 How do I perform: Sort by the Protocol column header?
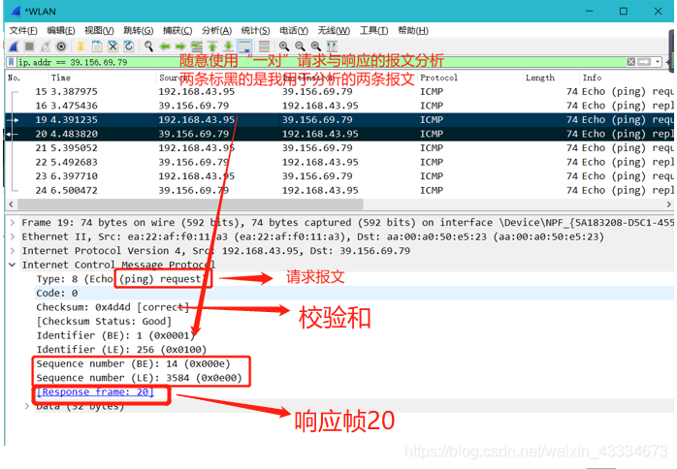point(469,78)
